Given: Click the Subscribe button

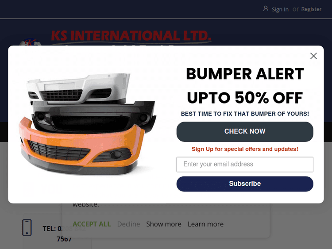Looking at the screenshot, I should 245,184.
